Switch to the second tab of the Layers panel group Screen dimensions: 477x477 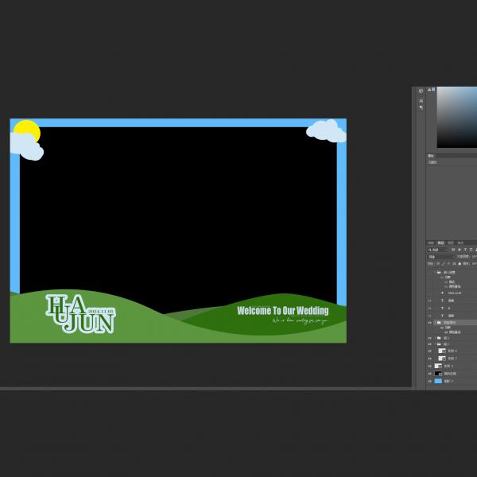[x=441, y=242]
